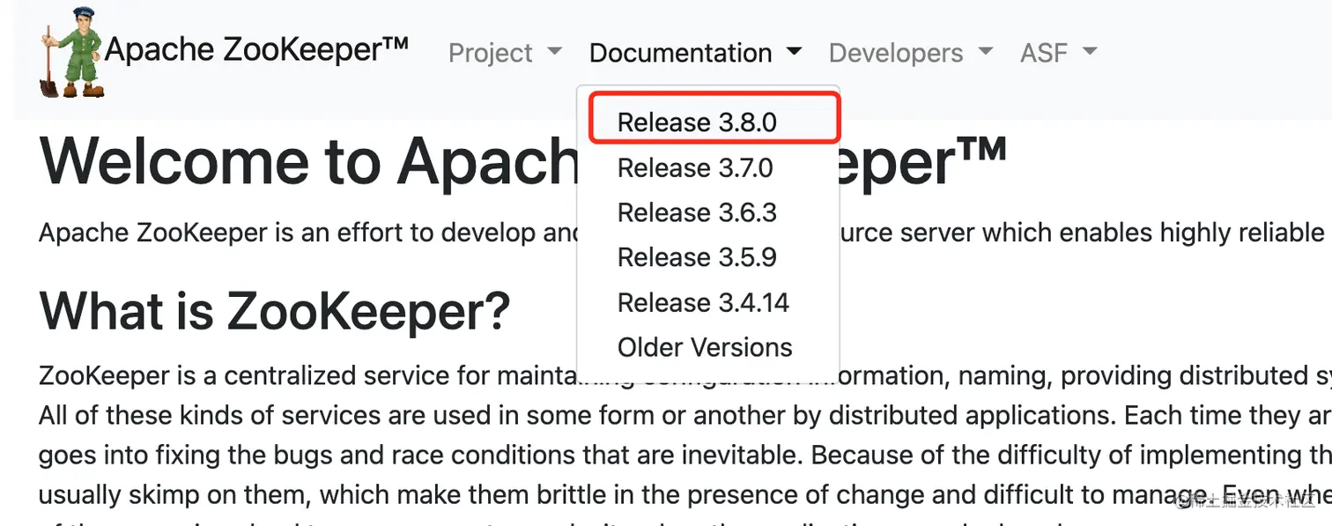Open the Older Versions entry
1332x526 pixels.
point(705,347)
